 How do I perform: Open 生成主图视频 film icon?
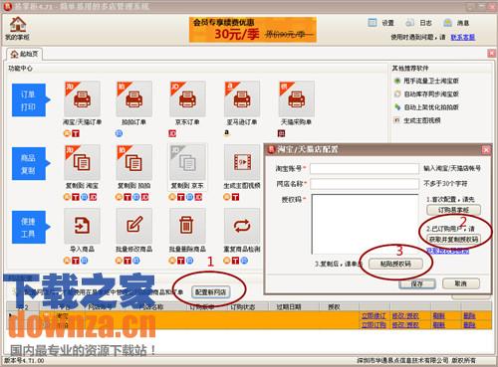click(x=242, y=162)
